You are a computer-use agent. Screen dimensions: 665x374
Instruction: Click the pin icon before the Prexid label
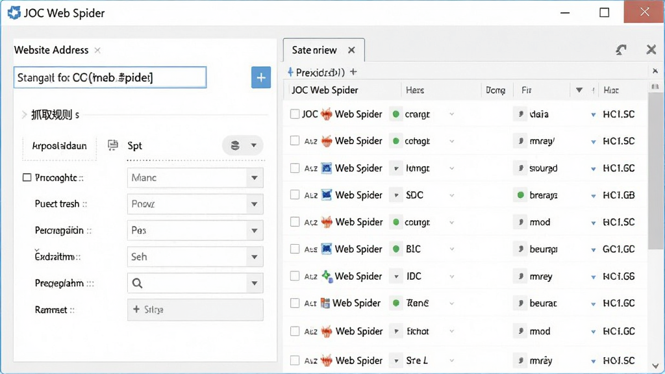pos(290,72)
